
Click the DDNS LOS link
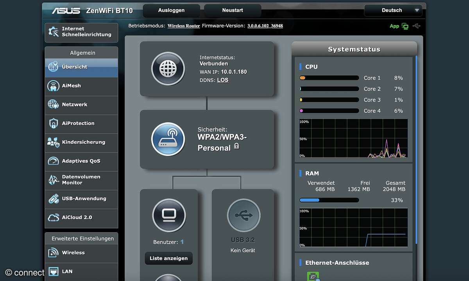223,80
